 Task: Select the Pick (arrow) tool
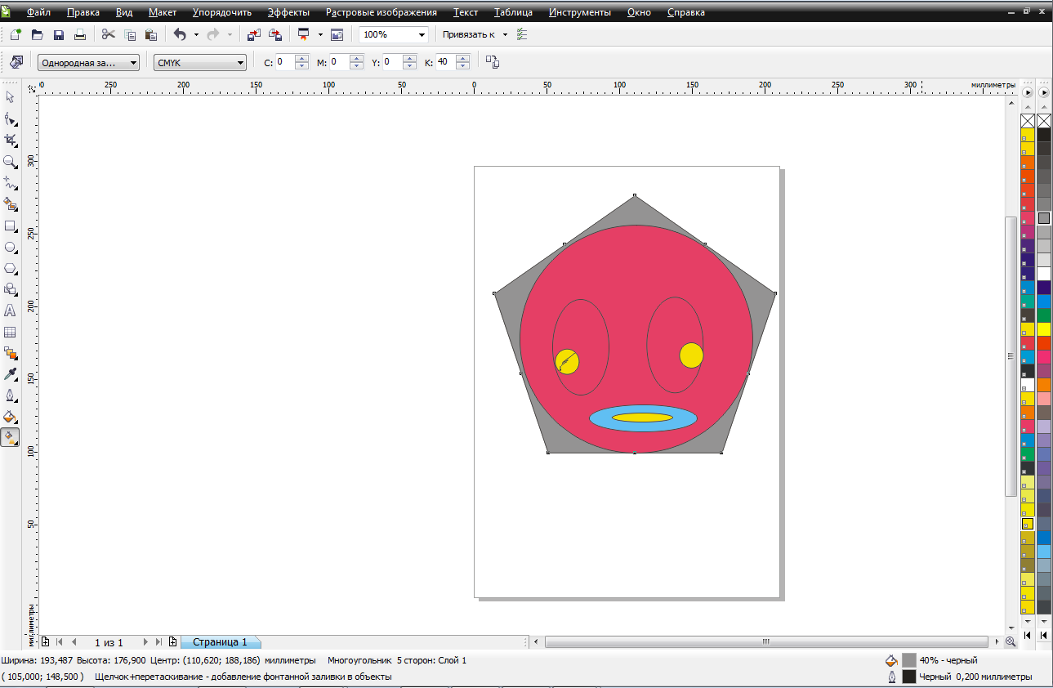(x=11, y=96)
